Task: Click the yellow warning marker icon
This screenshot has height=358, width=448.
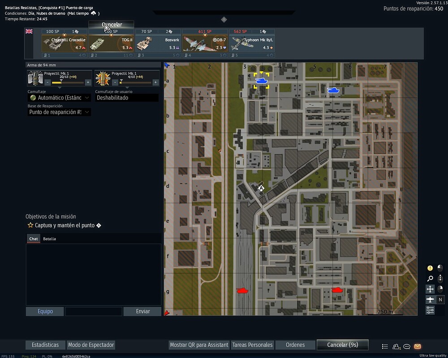Action: 430,268
